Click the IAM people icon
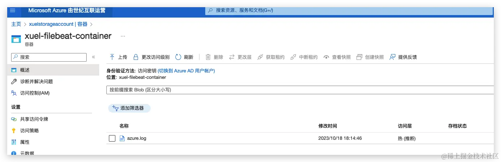Viewport: 501px width, 162px height. coord(14,93)
